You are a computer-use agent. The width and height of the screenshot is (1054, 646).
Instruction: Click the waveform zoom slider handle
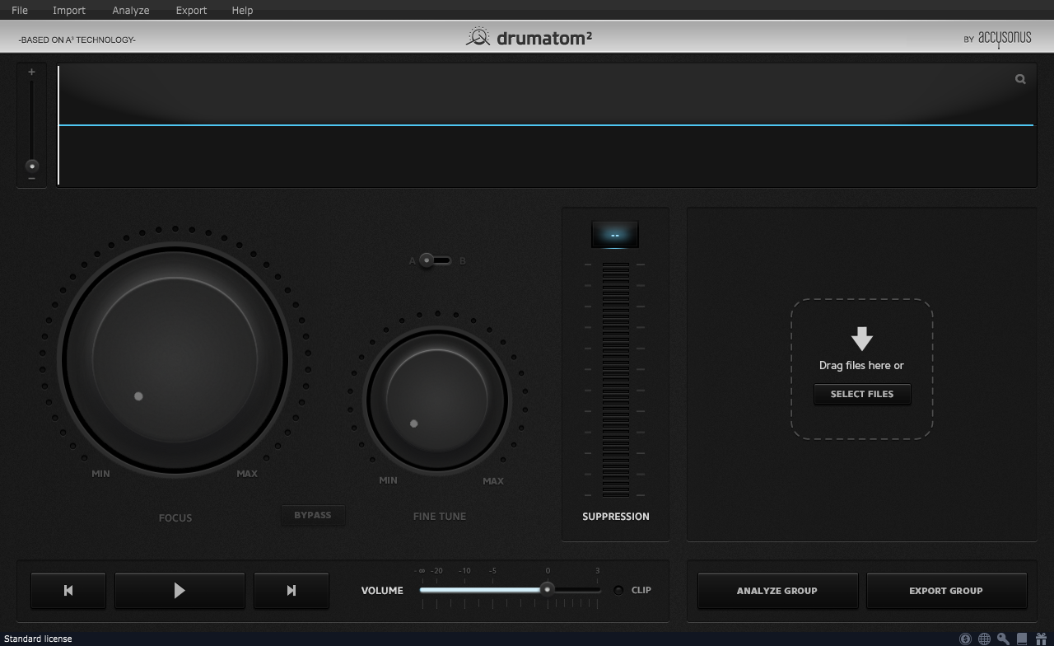click(x=32, y=166)
